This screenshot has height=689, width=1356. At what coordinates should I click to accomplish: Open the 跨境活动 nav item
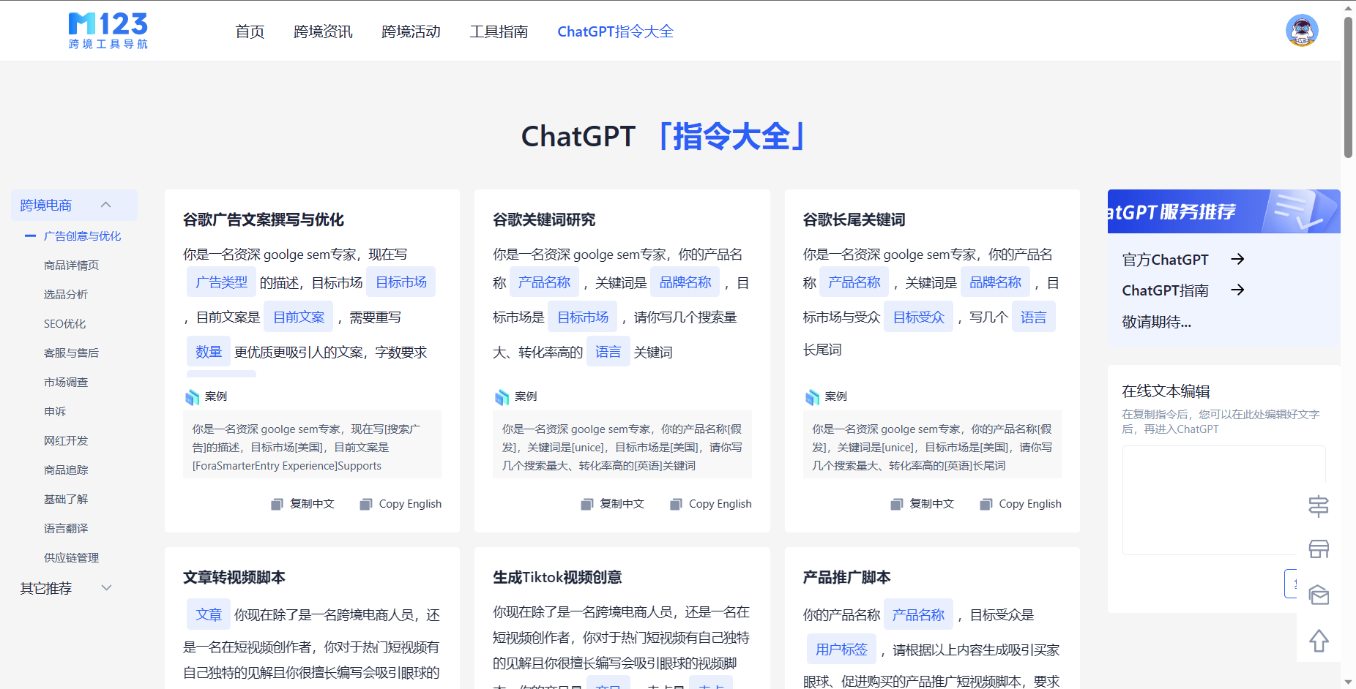click(x=411, y=31)
